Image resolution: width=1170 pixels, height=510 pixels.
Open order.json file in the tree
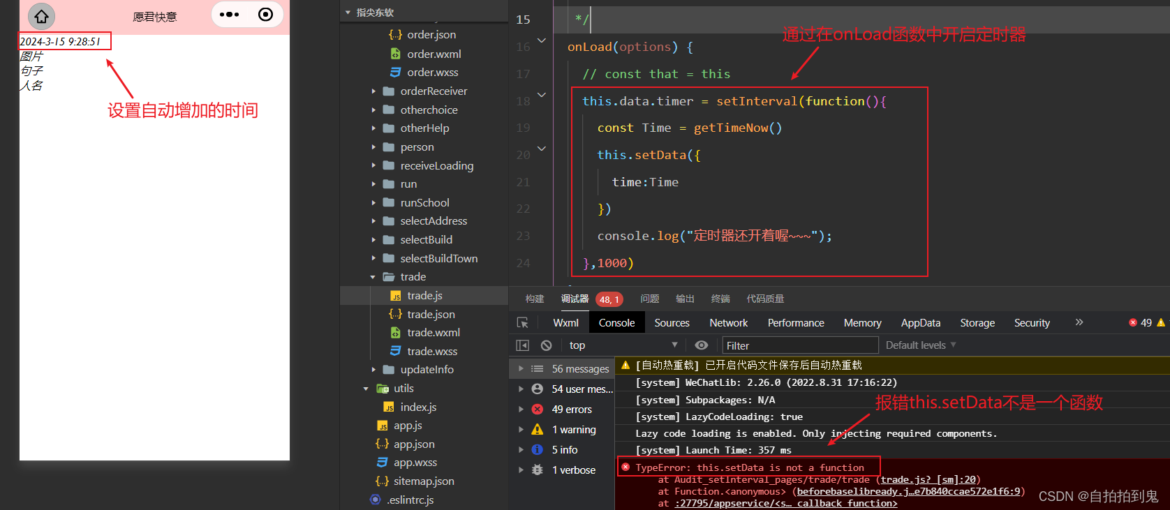(x=431, y=35)
